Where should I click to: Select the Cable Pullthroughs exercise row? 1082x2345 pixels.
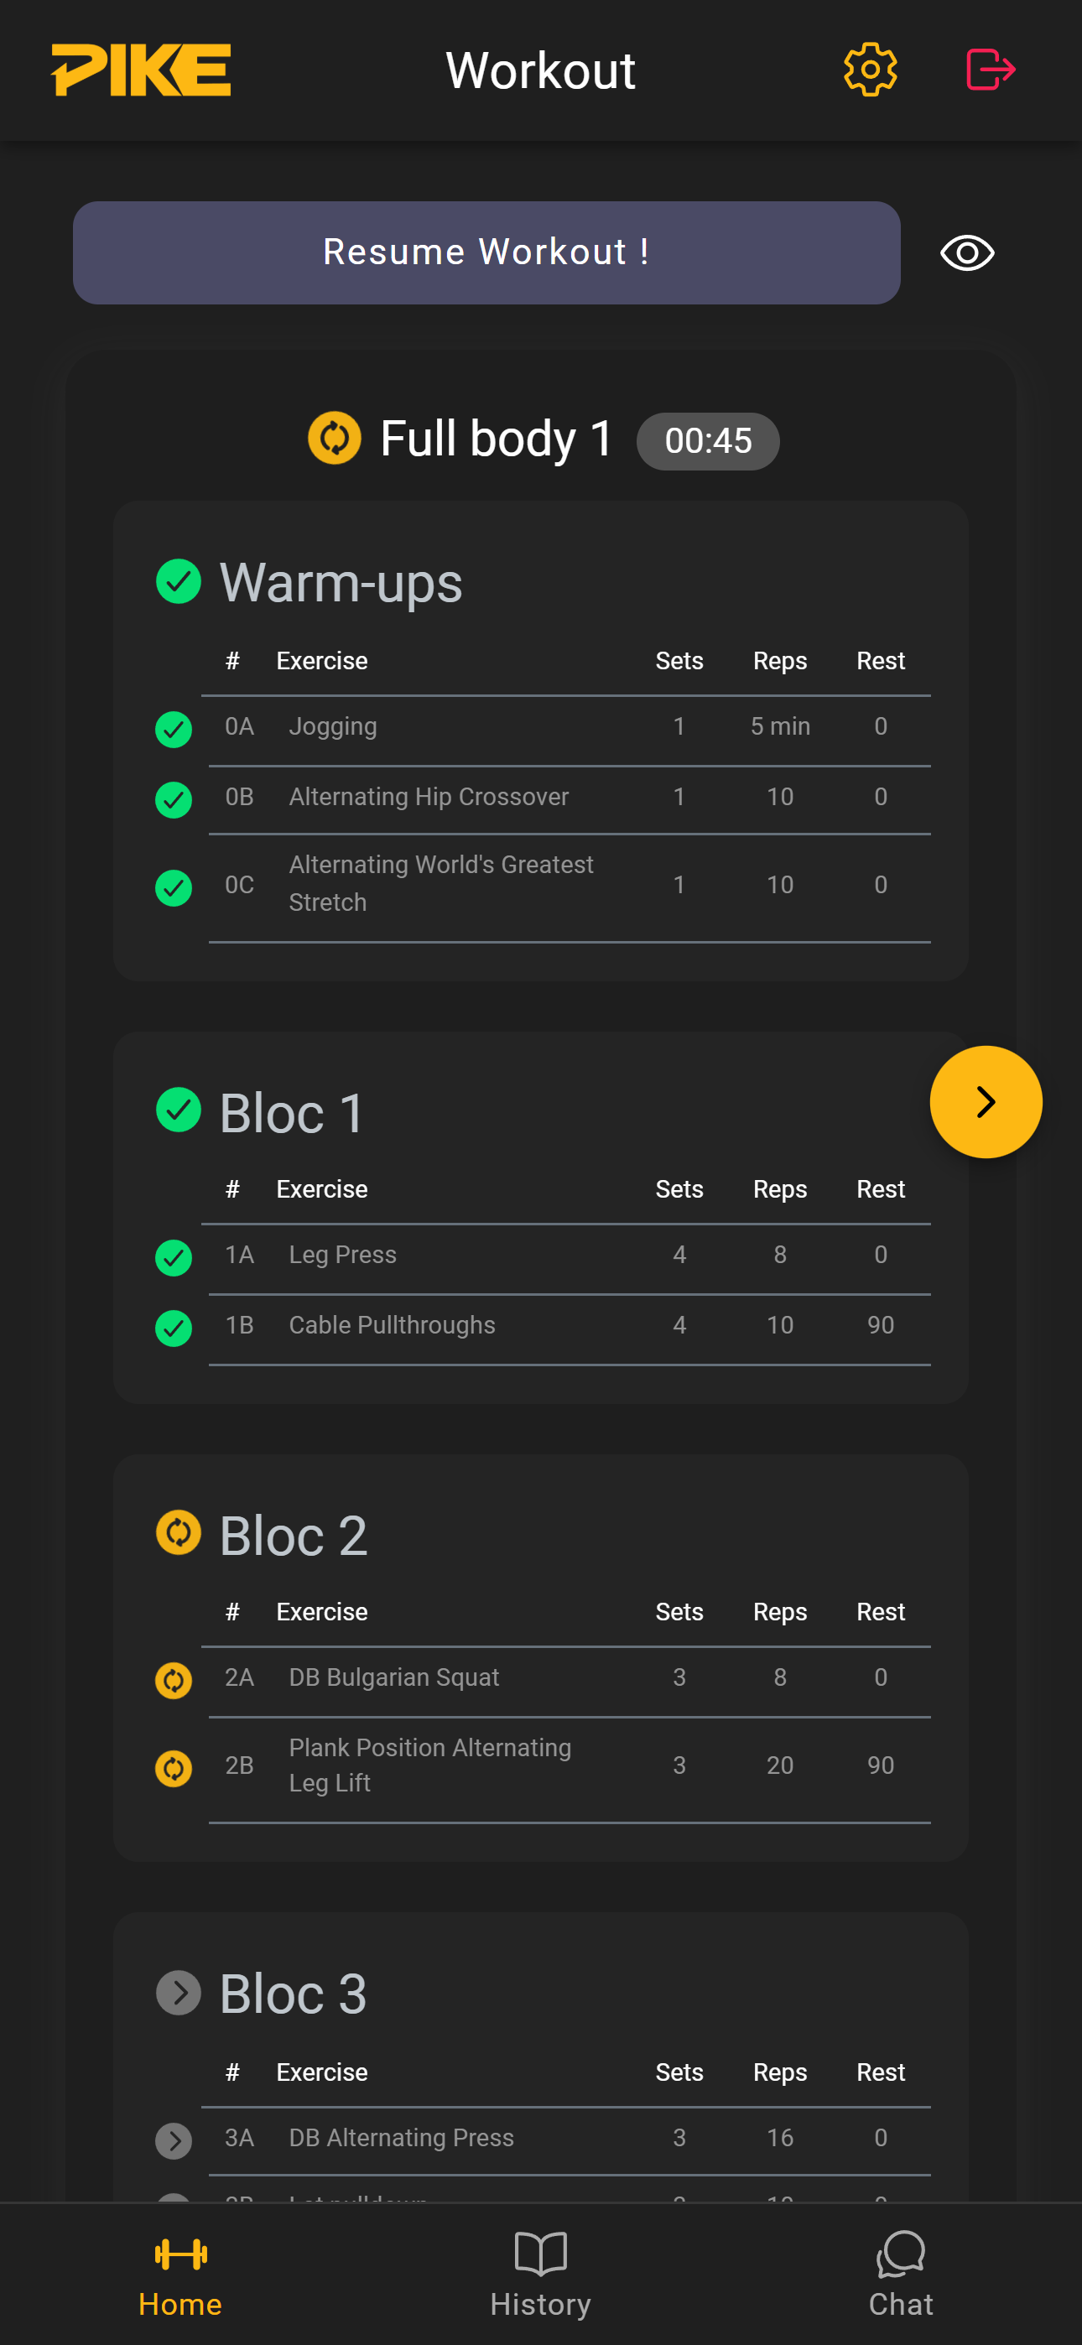point(392,1326)
